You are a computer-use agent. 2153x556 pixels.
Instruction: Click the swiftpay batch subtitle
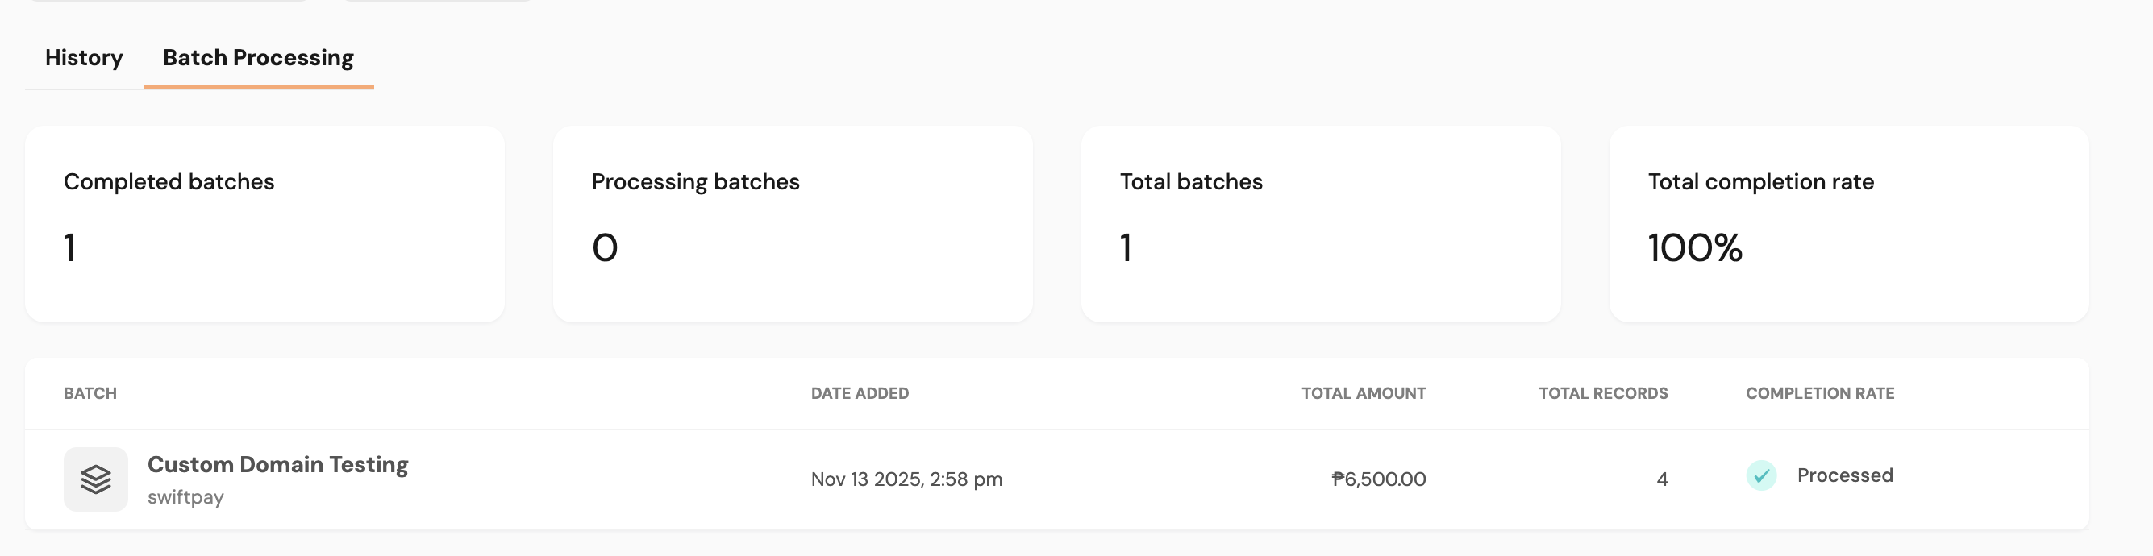coord(185,497)
